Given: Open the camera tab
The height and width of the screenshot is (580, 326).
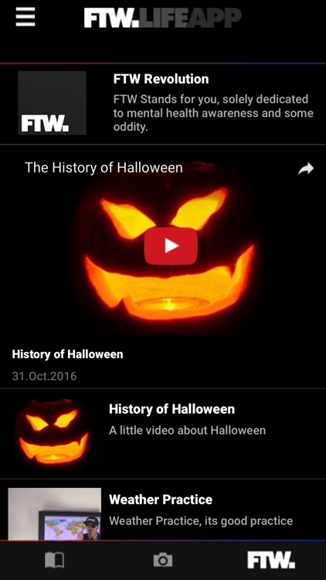Looking at the screenshot, I should pyautogui.click(x=163, y=560).
